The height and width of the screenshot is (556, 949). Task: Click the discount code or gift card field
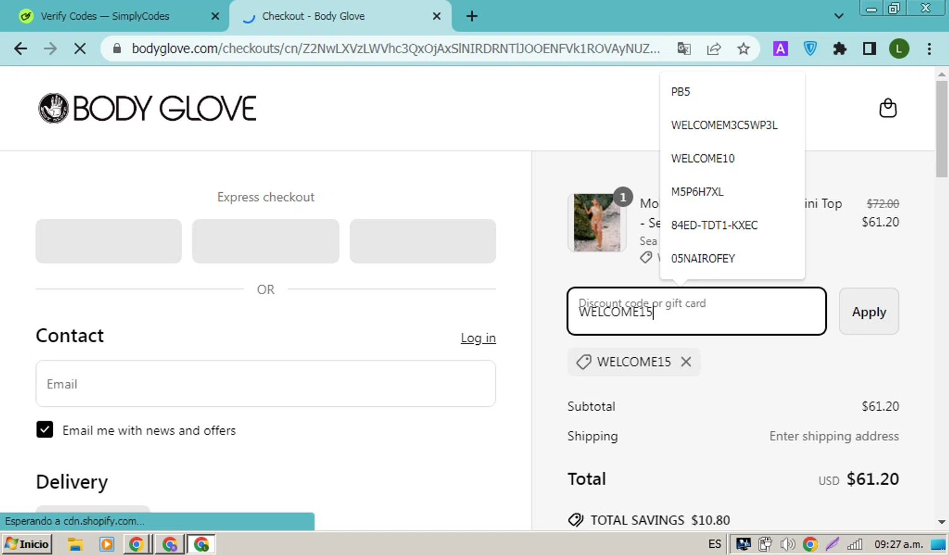(x=697, y=311)
